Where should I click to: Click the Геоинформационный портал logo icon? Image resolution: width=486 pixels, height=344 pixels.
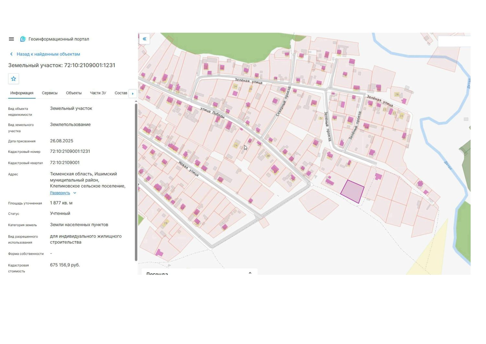coord(23,39)
